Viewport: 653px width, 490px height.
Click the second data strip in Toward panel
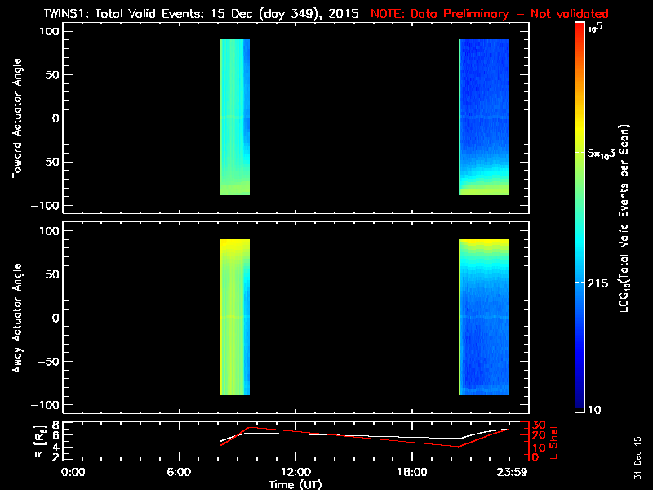pyautogui.click(x=484, y=117)
